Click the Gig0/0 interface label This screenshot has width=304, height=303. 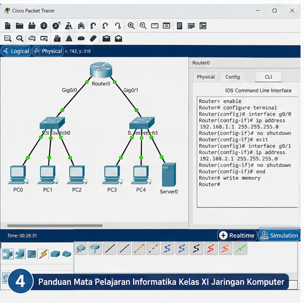(x=69, y=90)
